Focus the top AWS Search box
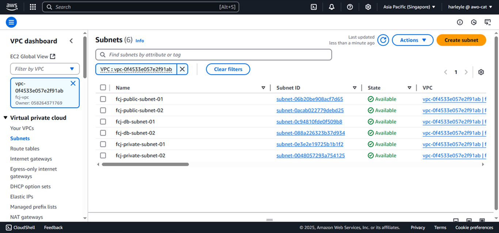Image resolution: width=499 pixels, height=233 pixels. click(x=141, y=7)
